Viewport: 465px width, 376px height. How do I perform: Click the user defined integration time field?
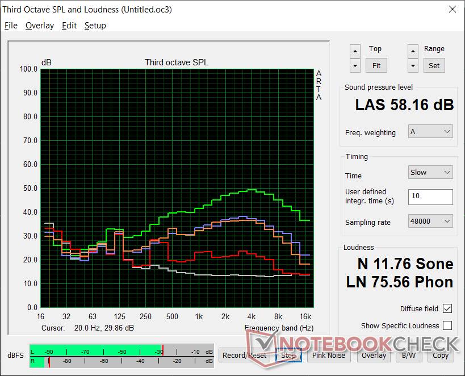click(x=430, y=197)
